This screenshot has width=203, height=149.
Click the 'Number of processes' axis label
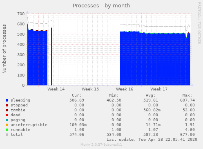(4, 49)
